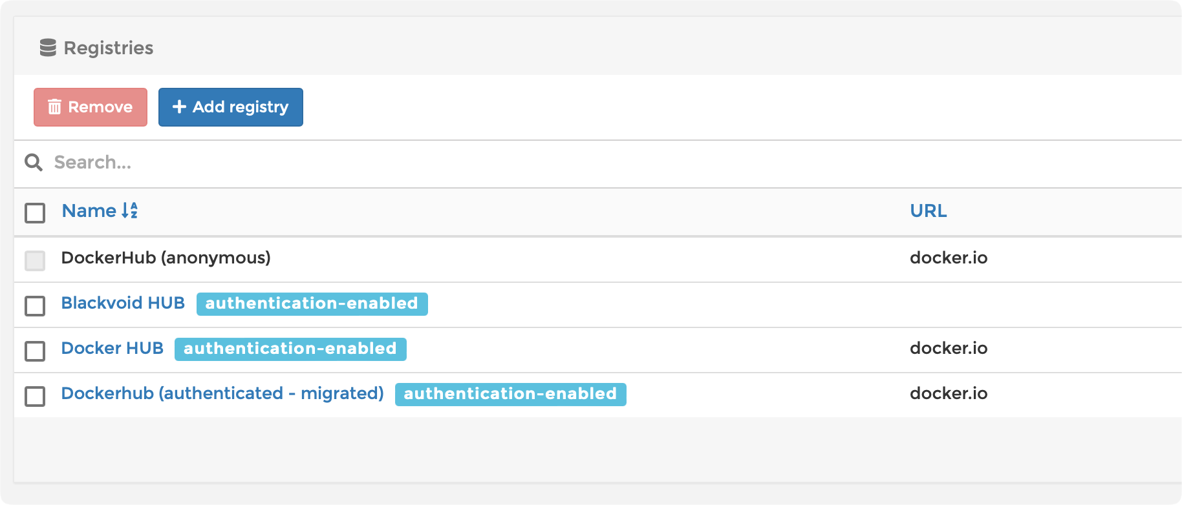This screenshot has width=1182, height=505.
Task: Click the magnifying glass search icon
Action: [34, 162]
